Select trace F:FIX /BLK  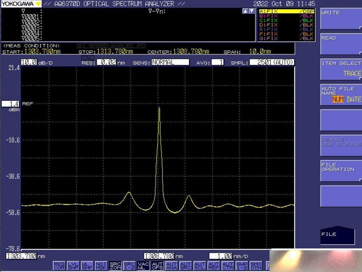coord(287,34)
